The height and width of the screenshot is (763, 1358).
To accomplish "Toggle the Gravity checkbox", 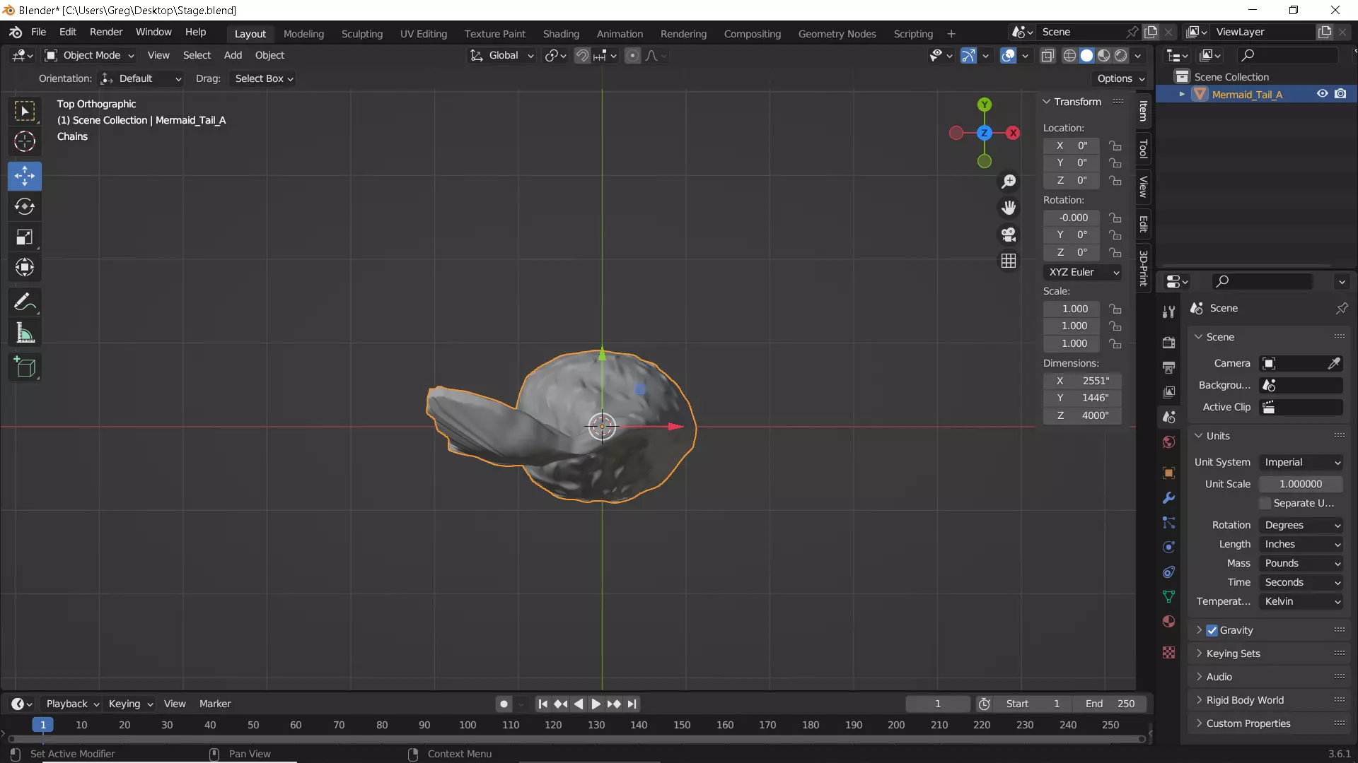I will (x=1212, y=630).
